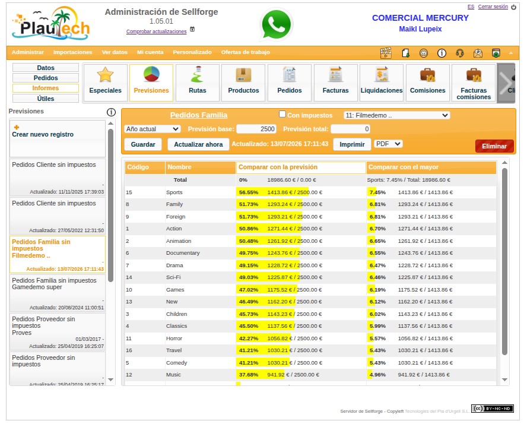The height and width of the screenshot is (424, 524).
Task: Click the red Eliminar button
Action: point(494,146)
